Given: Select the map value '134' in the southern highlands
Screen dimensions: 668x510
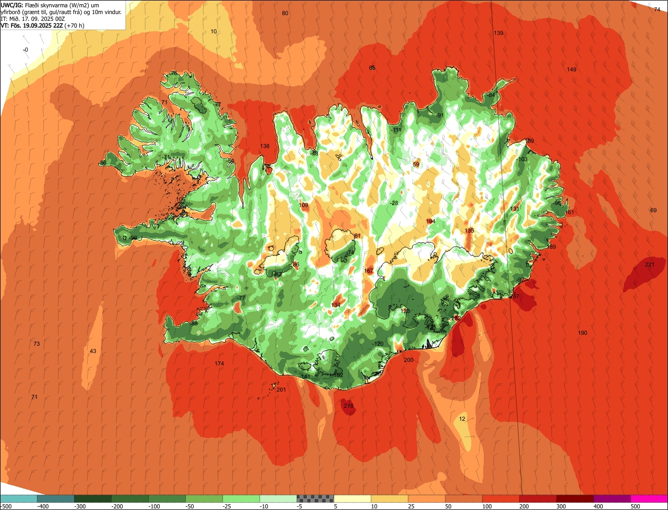Looking at the screenshot, I should click(336, 305).
